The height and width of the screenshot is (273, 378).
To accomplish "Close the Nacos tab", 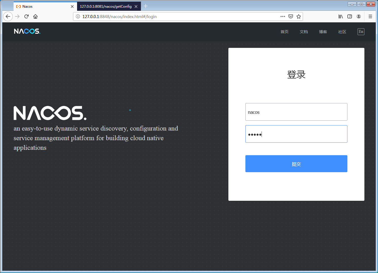I will (x=72, y=6).
